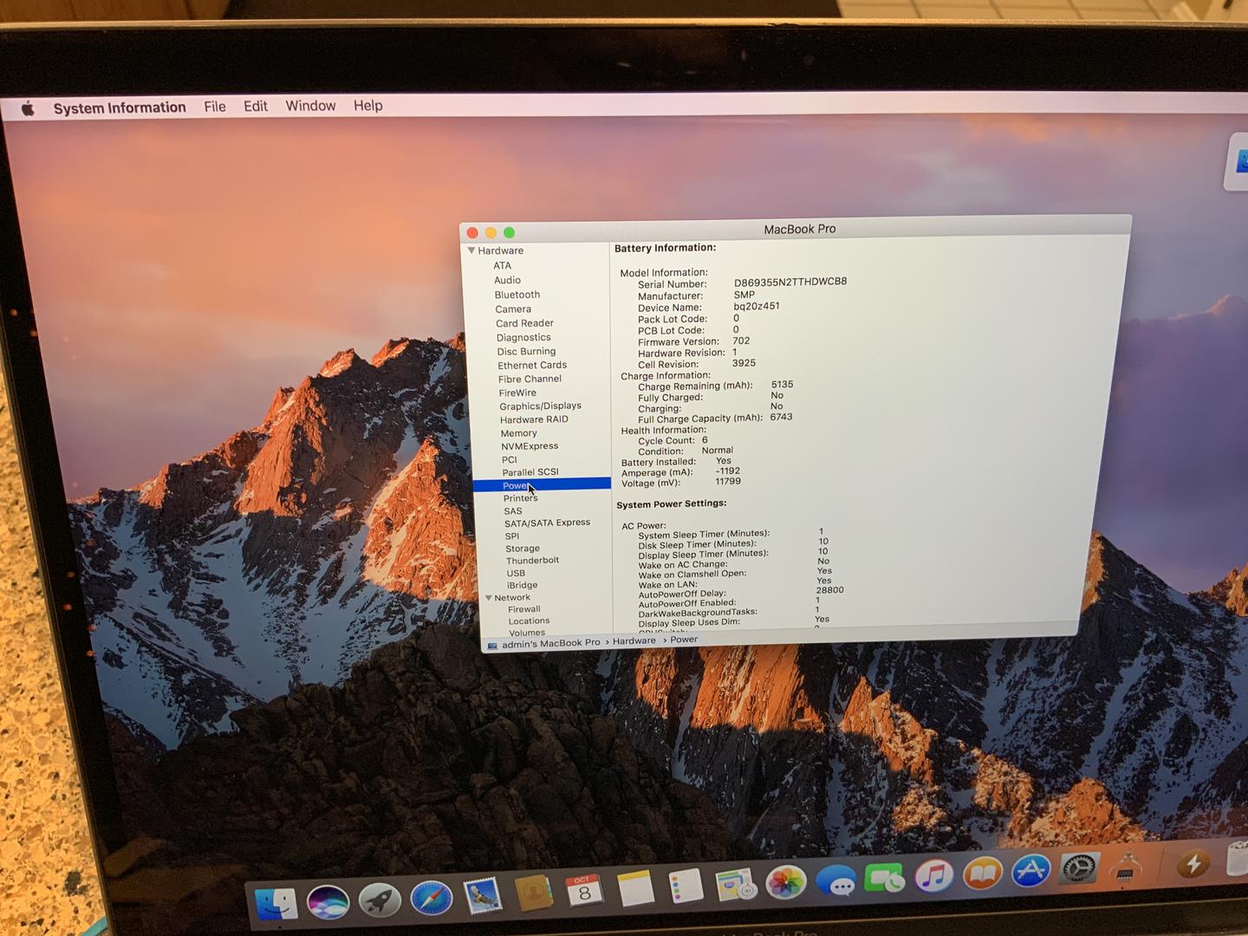Select Hardware RAID in the sidebar

point(534,419)
